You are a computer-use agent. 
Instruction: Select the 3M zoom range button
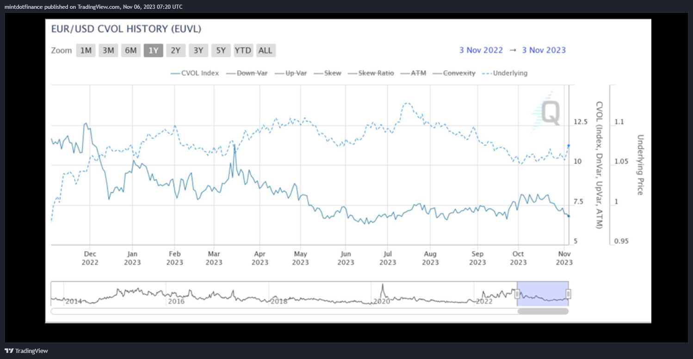[108, 50]
